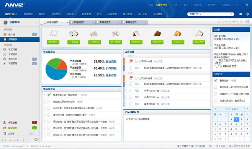Select 撰写邮件 in the sidebar
The width and height of the screenshot is (252, 149).
click(20, 39)
